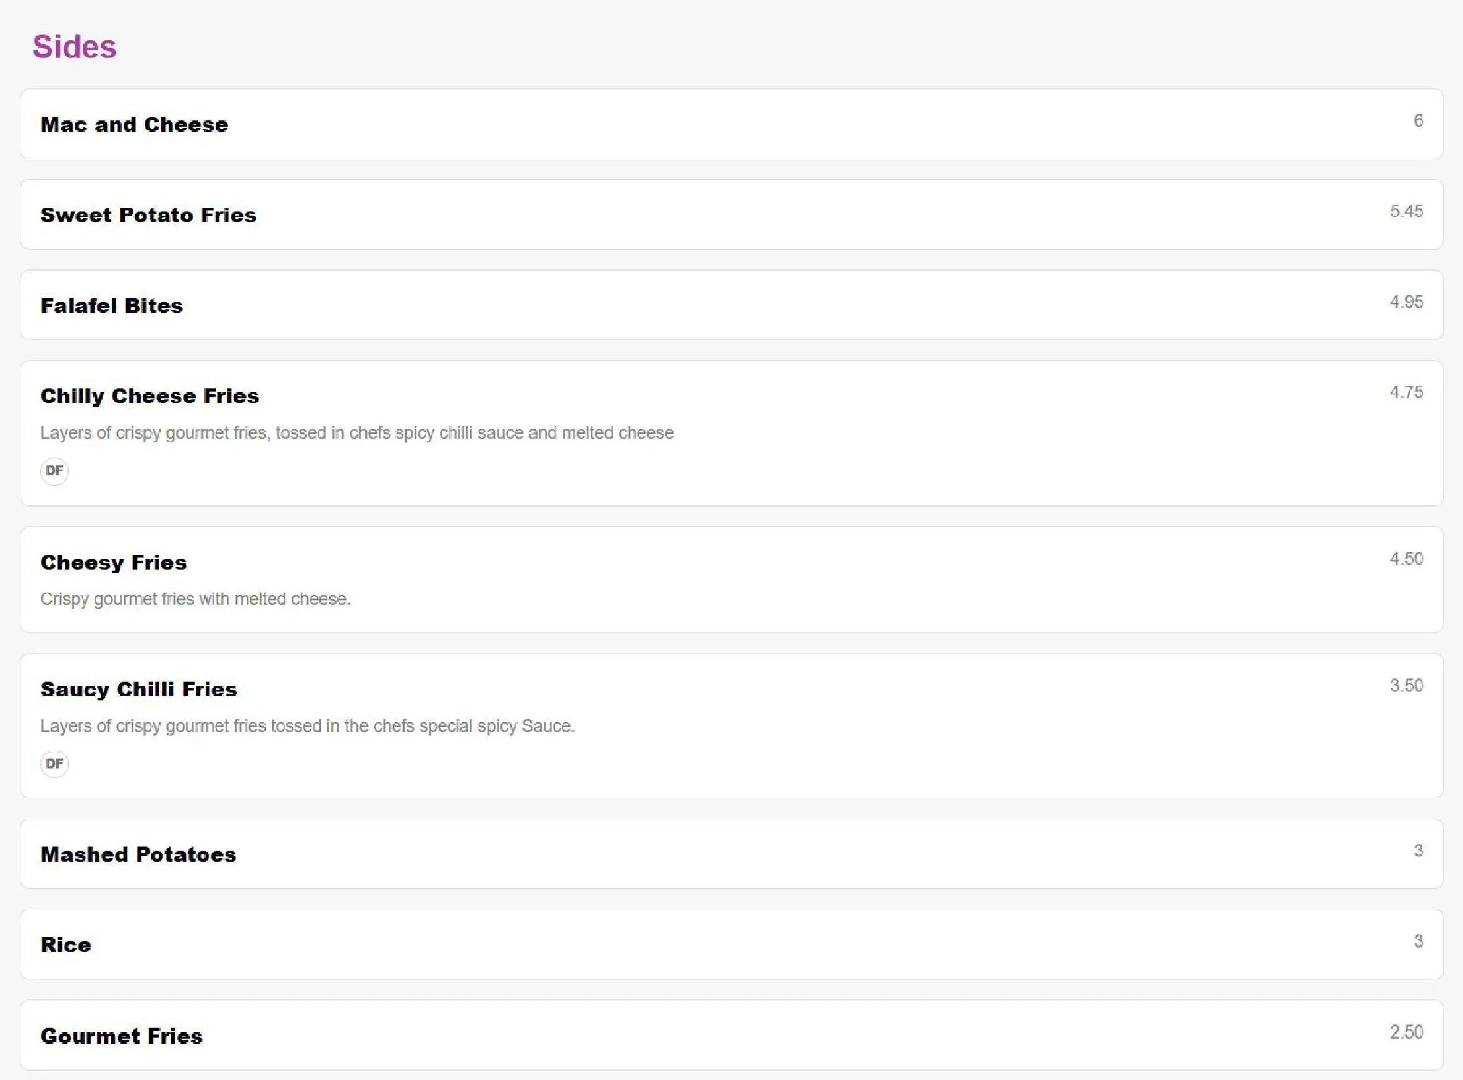1463x1080 pixels.
Task: Click the description 'Crispy gourmet fries with melted cheese.'
Action: (x=195, y=599)
